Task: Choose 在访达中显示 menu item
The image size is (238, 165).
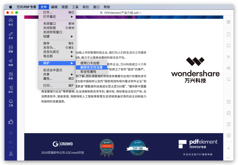Action: click(x=57, y=70)
